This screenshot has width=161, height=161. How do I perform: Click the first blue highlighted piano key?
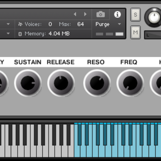(x=77, y=152)
